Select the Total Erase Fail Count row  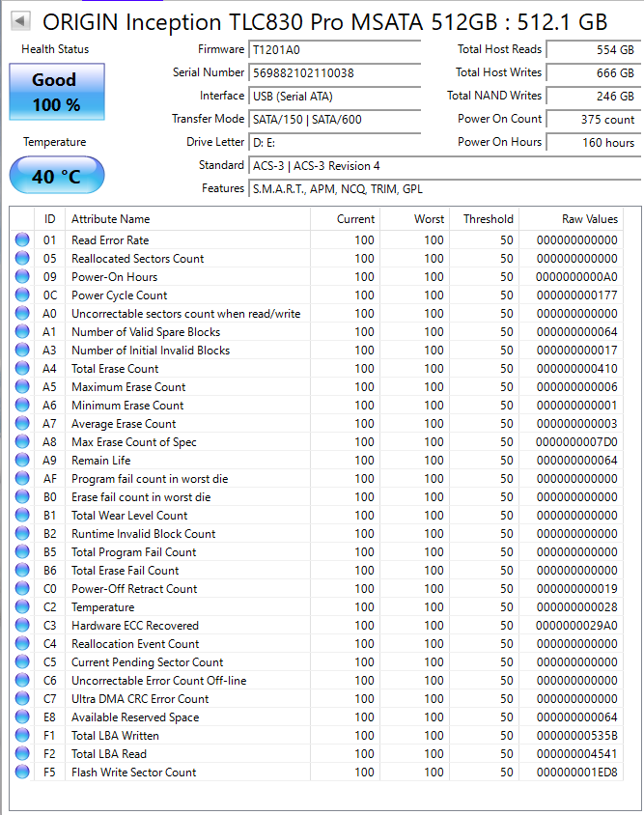click(x=317, y=570)
